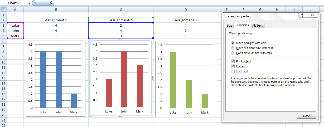Uncheck the Print object checkbox

pos(233,61)
